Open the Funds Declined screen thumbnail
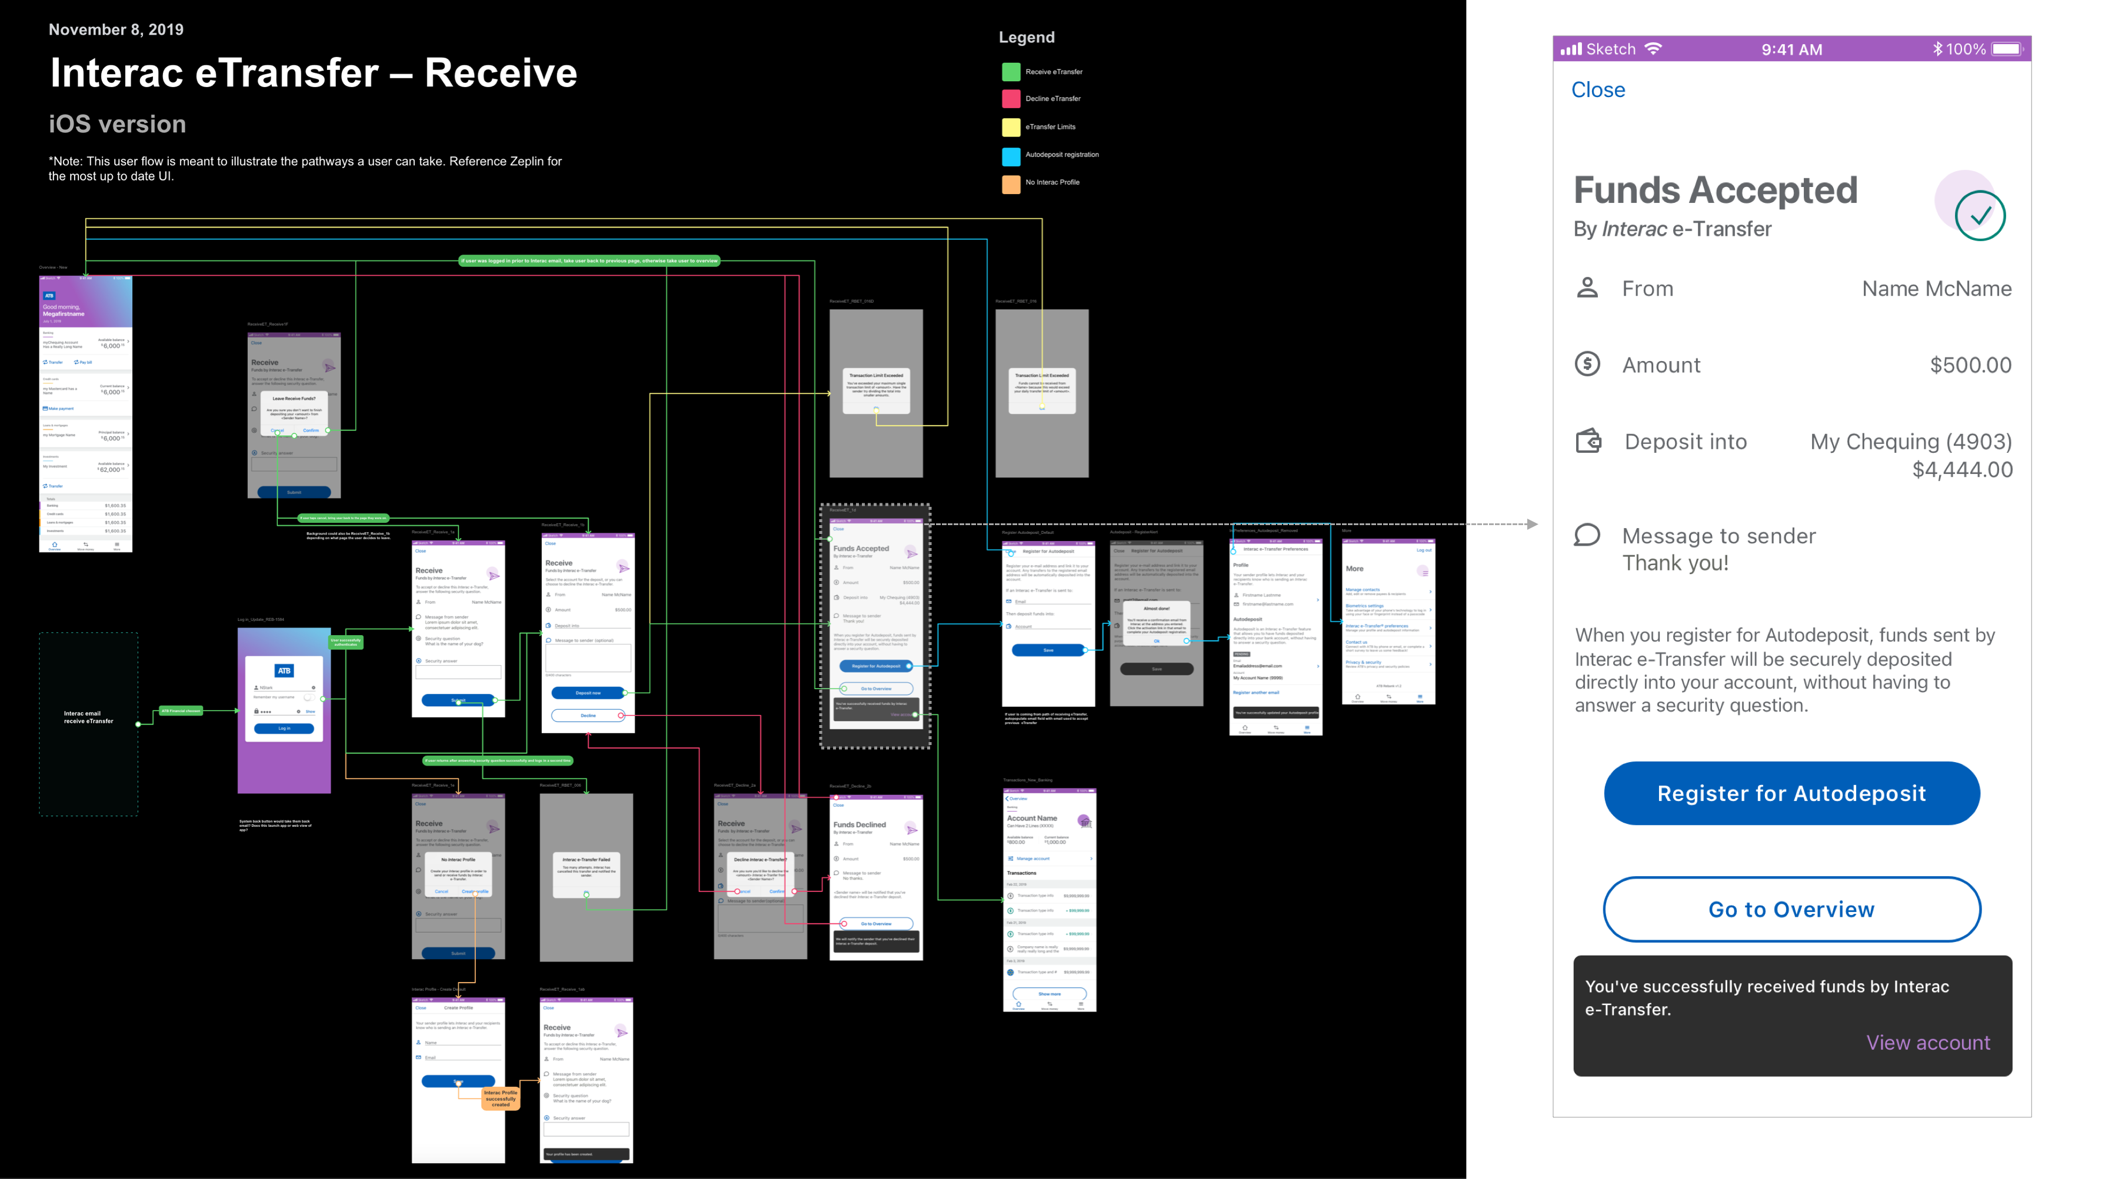 (875, 876)
